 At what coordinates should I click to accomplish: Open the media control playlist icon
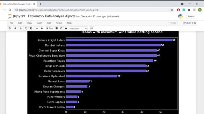point(194,10)
